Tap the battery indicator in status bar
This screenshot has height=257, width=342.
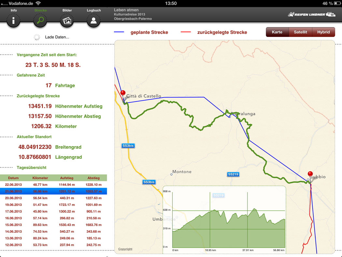click(337, 3)
